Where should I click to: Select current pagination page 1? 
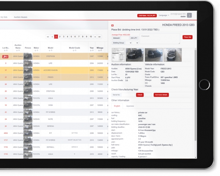click(56, 37)
